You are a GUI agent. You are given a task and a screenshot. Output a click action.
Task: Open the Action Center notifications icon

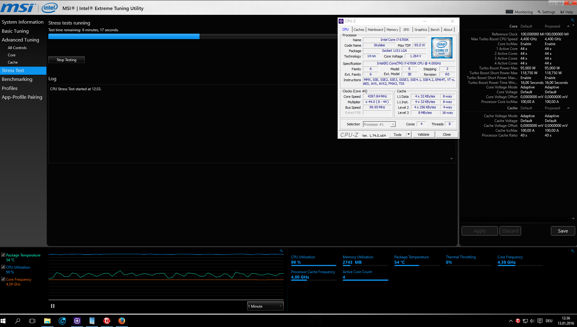point(540,321)
